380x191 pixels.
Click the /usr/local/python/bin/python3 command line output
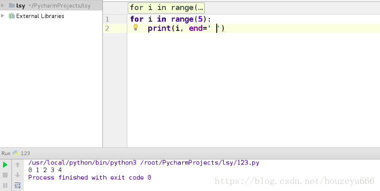(x=144, y=162)
